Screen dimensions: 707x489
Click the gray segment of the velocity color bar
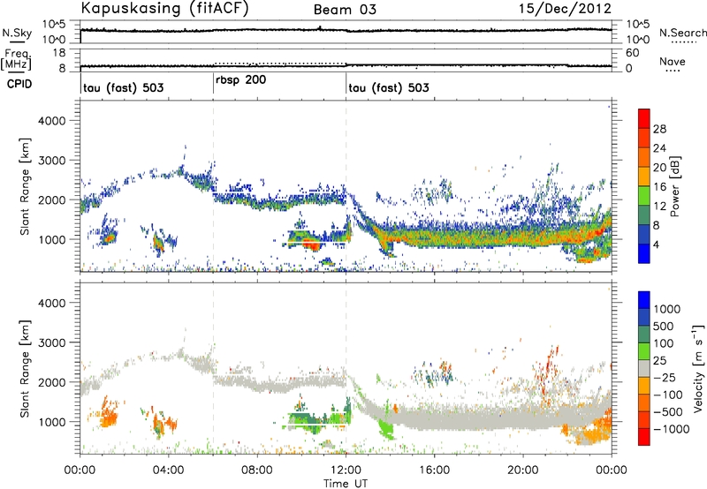[x=644, y=369]
